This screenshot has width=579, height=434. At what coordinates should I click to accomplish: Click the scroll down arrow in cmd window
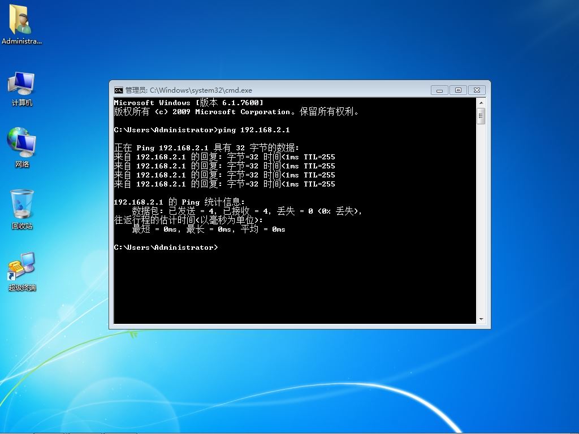481,319
